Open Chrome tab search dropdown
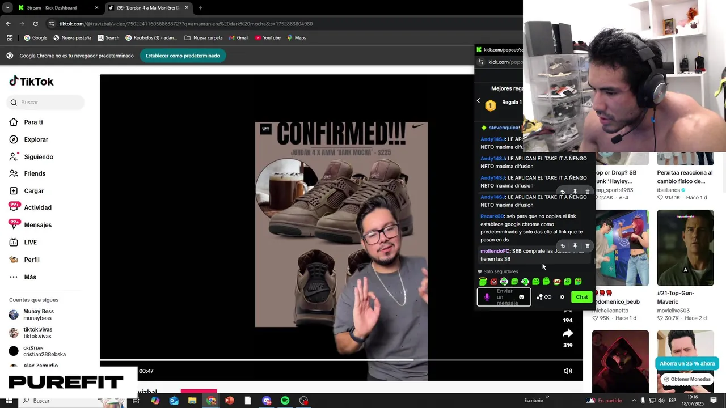Image resolution: width=726 pixels, height=408 pixels. (7, 8)
